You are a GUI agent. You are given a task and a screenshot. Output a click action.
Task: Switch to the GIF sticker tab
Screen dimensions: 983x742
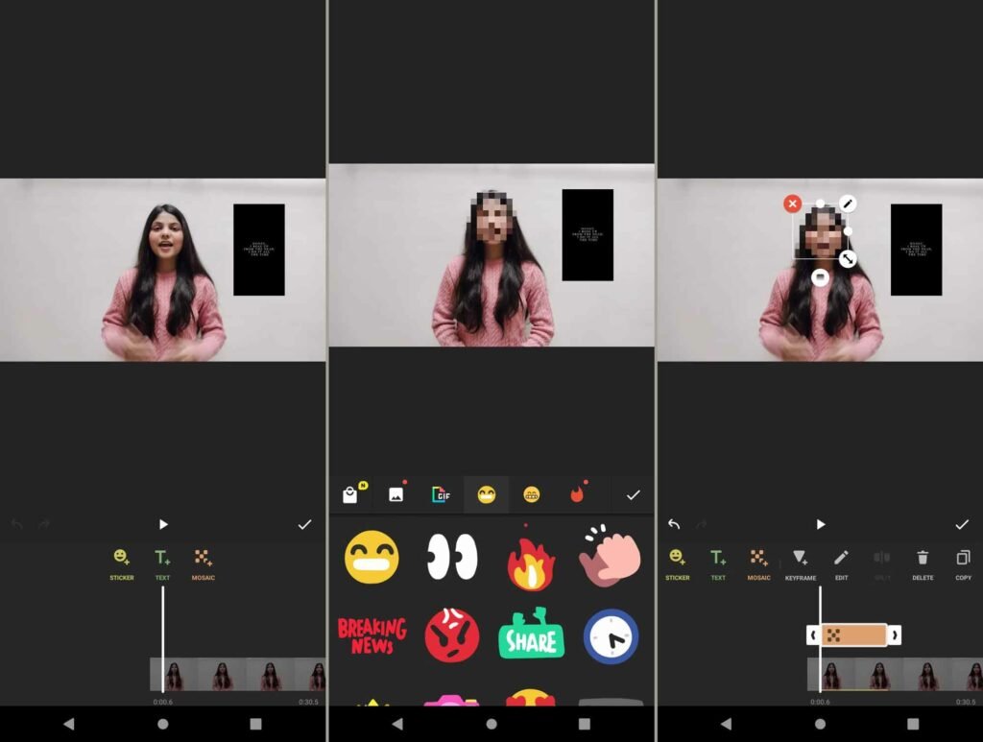[442, 494]
